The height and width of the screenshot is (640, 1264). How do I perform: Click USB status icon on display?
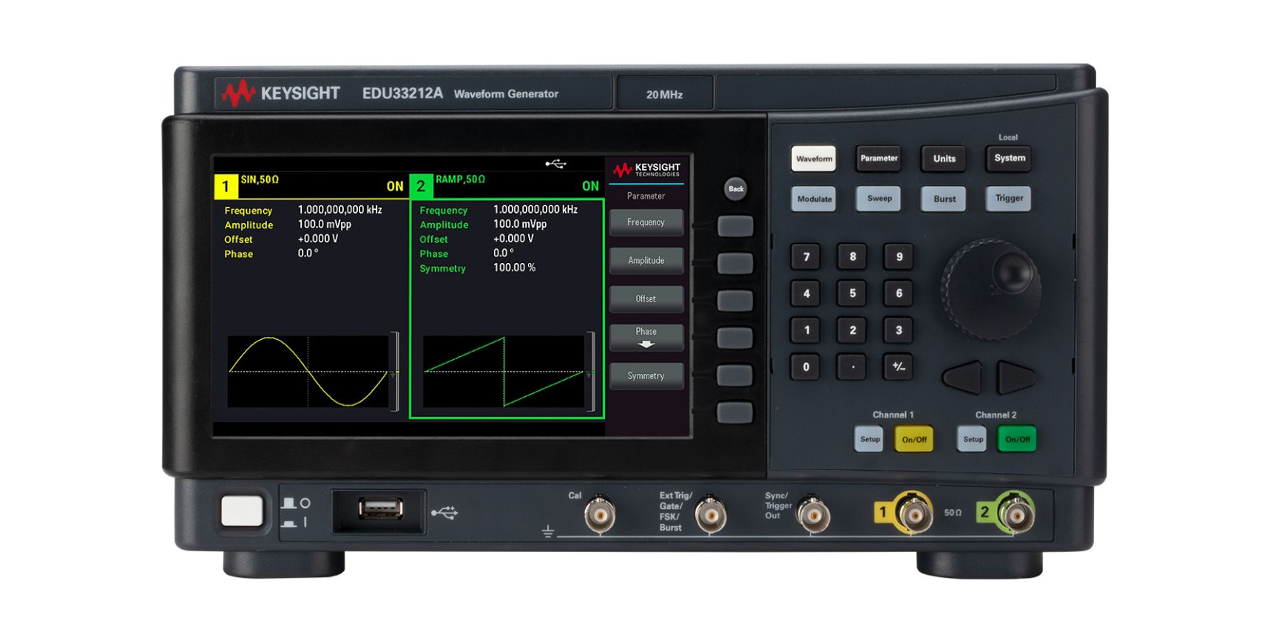555,163
